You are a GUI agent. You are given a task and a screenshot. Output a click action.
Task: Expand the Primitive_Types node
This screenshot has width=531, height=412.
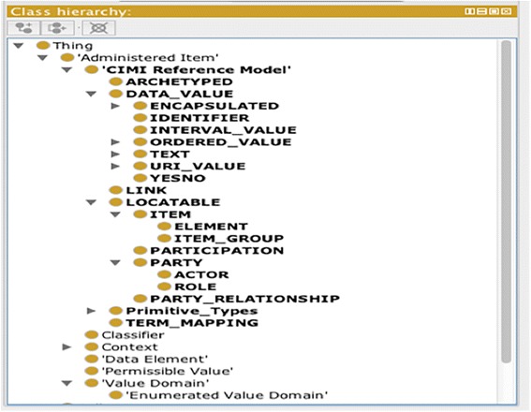click(x=91, y=311)
